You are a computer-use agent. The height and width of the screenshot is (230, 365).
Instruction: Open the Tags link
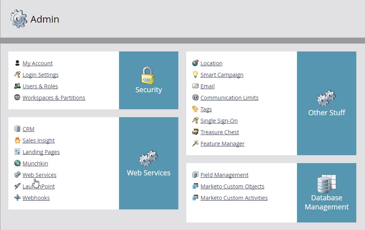tap(206, 109)
